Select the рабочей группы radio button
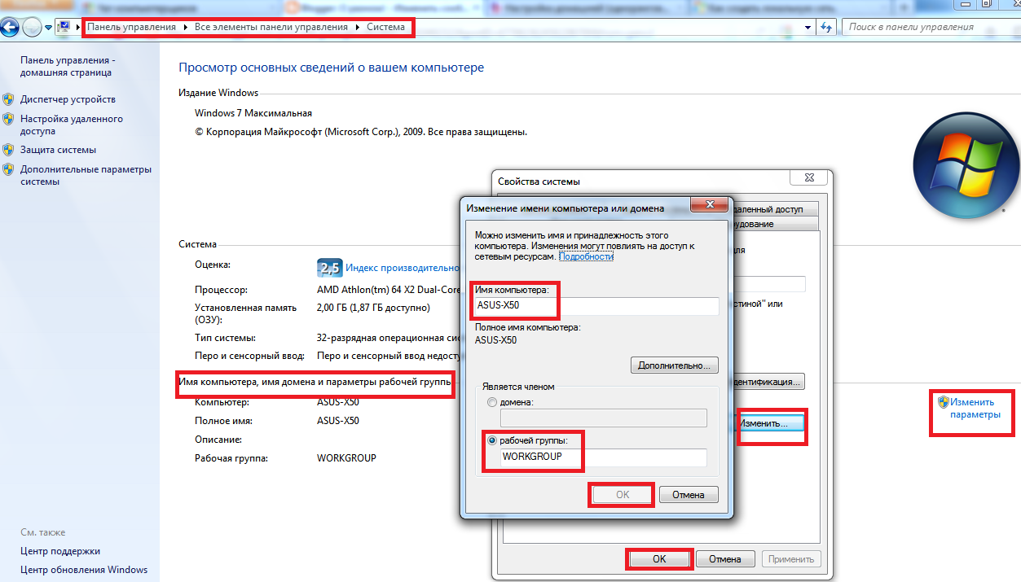The height and width of the screenshot is (582, 1021). tap(491, 440)
